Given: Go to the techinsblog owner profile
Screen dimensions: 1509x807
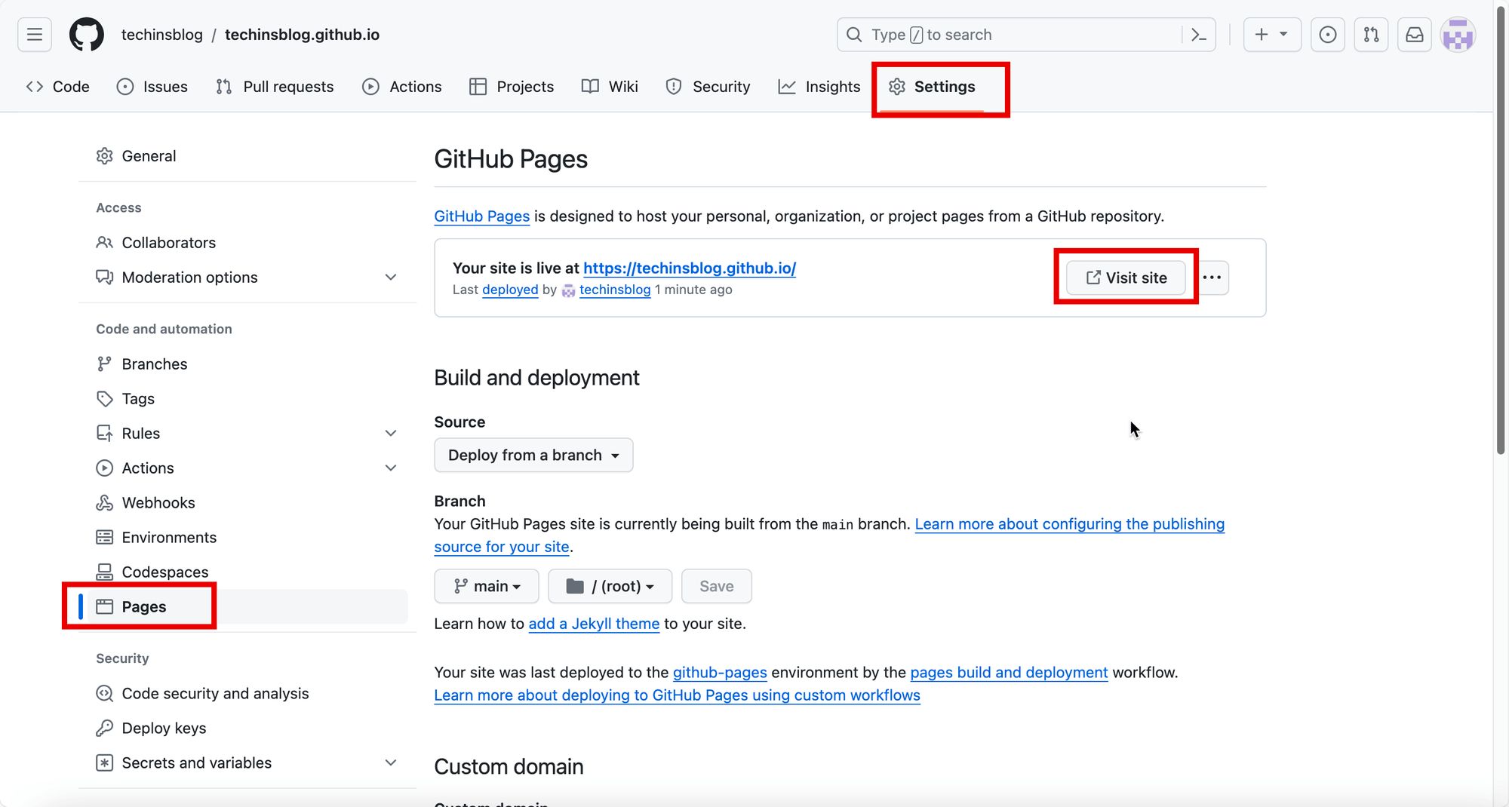Looking at the screenshot, I should pyautogui.click(x=161, y=35).
